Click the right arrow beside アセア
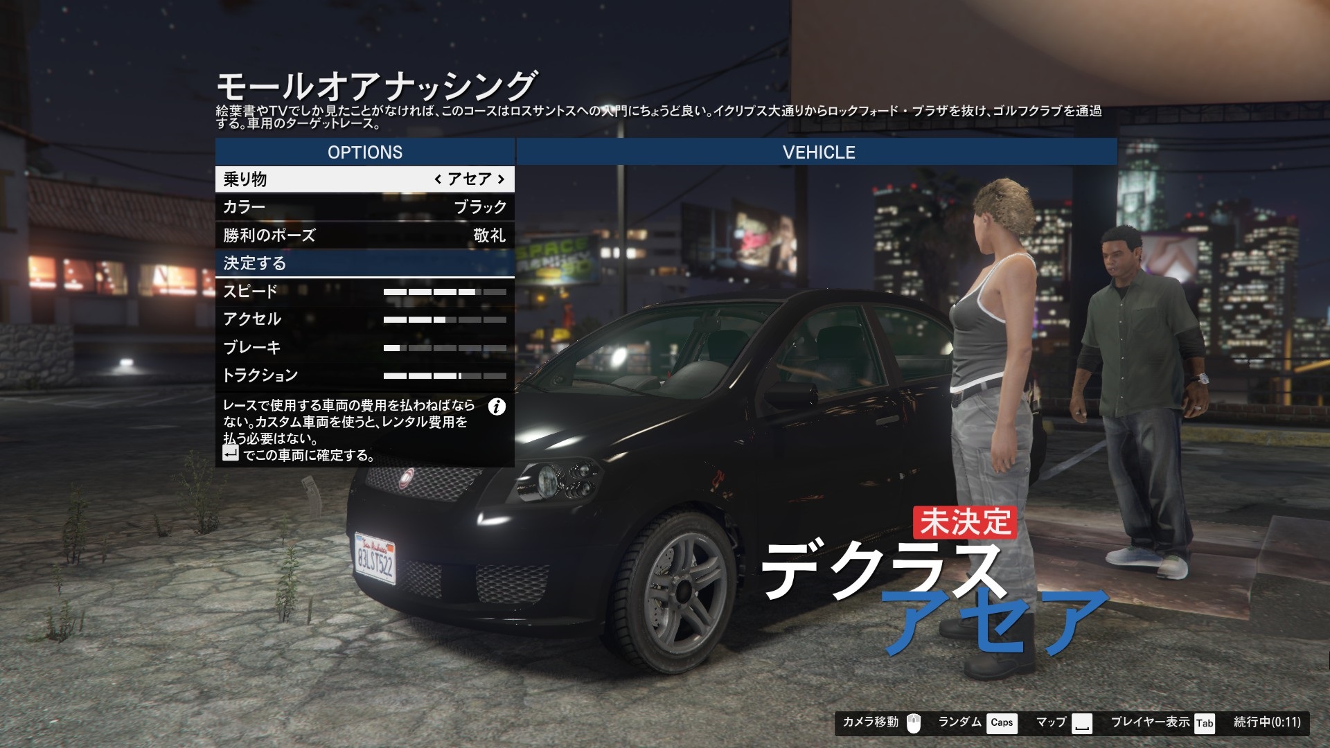 tap(501, 179)
